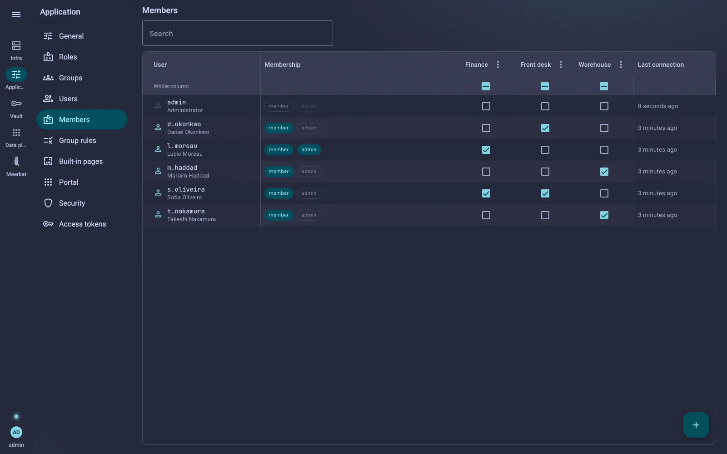Image resolution: width=727 pixels, height=454 pixels.
Task: Open Built-in pages section
Action: point(82,161)
